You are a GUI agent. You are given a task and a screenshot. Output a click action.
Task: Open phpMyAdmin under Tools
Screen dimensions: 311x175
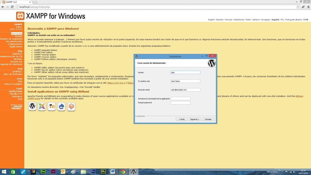[16, 92]
